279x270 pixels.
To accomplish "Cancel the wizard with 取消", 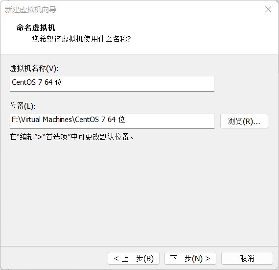I will click(x=247, y=258).
